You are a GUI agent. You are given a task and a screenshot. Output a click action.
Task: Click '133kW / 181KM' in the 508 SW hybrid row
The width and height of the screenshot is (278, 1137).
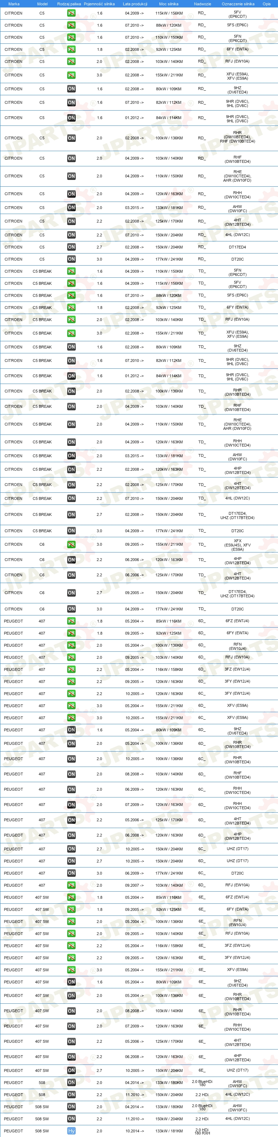pyautogui.click(x=169, y=1131)
